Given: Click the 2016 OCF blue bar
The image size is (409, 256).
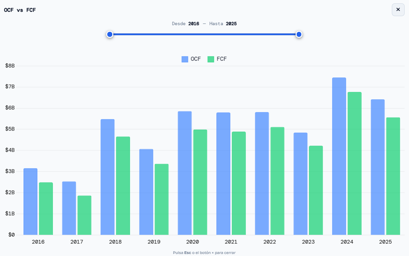Looking at the screenshot, I should click(30, 202).
